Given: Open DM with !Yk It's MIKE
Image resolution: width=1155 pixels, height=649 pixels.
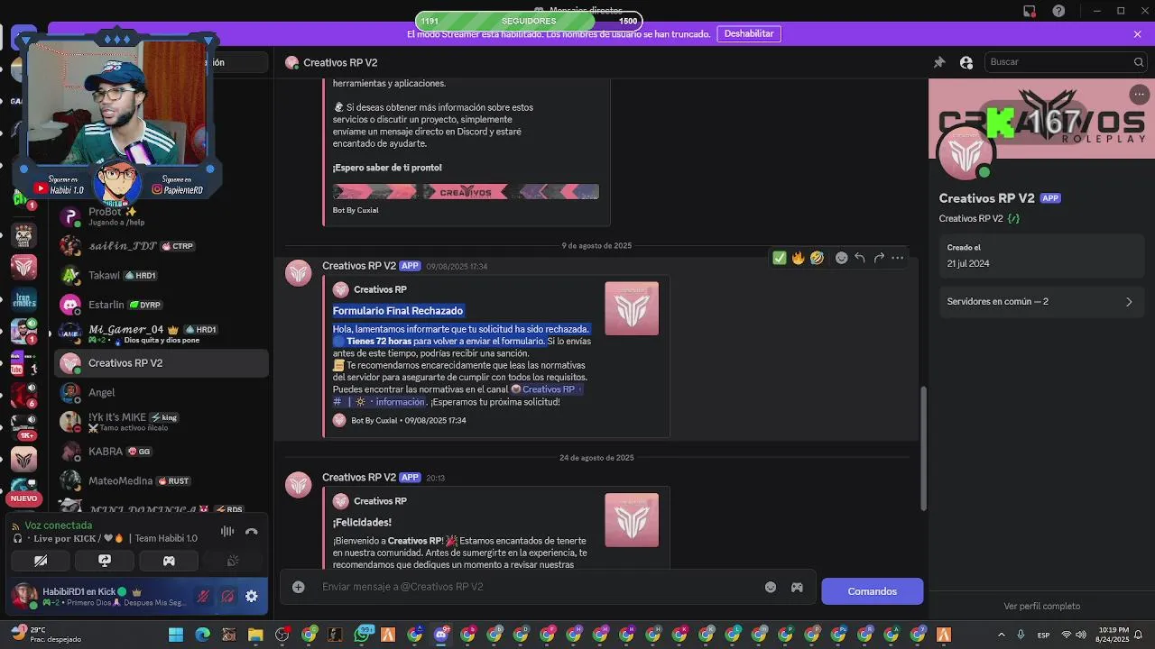Looking at the screenshot, I should (161, 422).
